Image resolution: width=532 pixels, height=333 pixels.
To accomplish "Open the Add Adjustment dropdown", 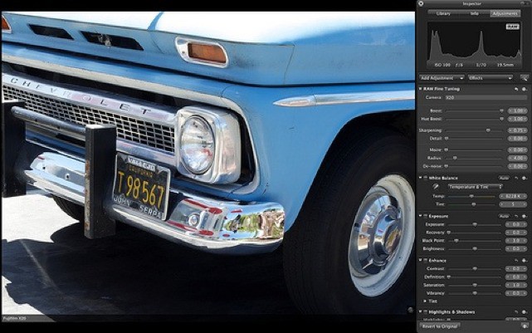I will (x=442, y=78).
